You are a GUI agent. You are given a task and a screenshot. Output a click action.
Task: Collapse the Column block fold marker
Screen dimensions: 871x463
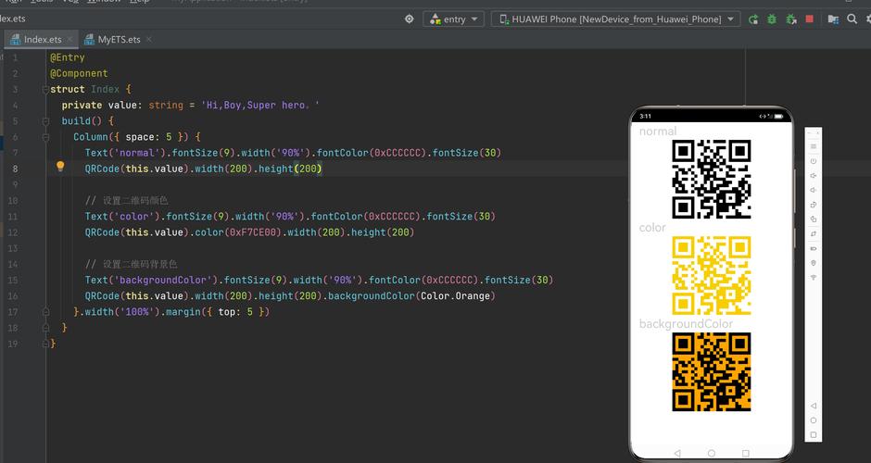tap(44, 137)
